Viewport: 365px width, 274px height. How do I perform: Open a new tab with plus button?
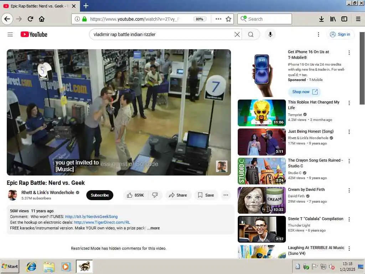point(86,6)
